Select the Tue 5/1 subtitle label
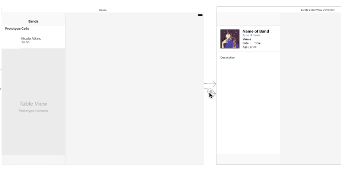This screenshot has height=169, width=341. 25,42
